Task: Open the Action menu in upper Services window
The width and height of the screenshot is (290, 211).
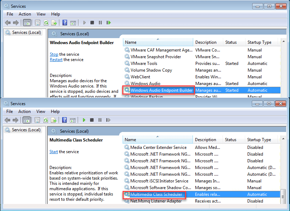Action: [25, 14]
